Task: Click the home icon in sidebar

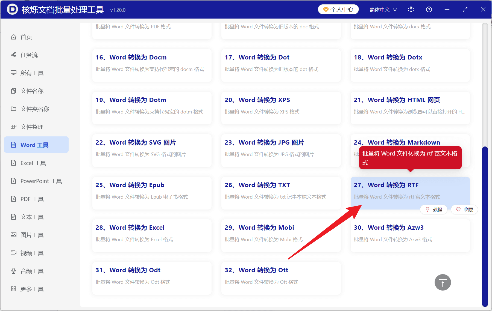Action: coord(13,37)
